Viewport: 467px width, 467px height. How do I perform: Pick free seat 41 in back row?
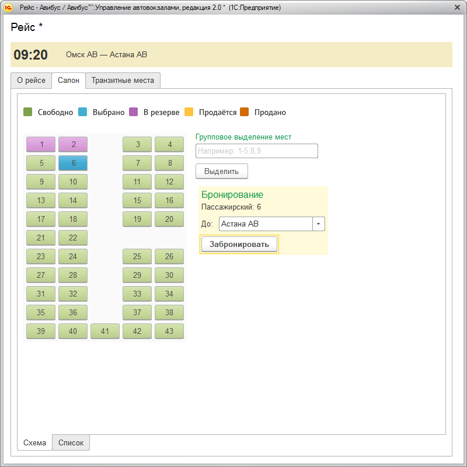(105, 331)
